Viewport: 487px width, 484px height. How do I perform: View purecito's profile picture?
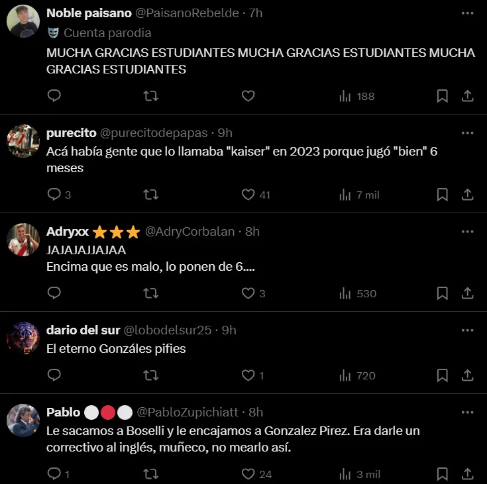[x=23, y=140]
